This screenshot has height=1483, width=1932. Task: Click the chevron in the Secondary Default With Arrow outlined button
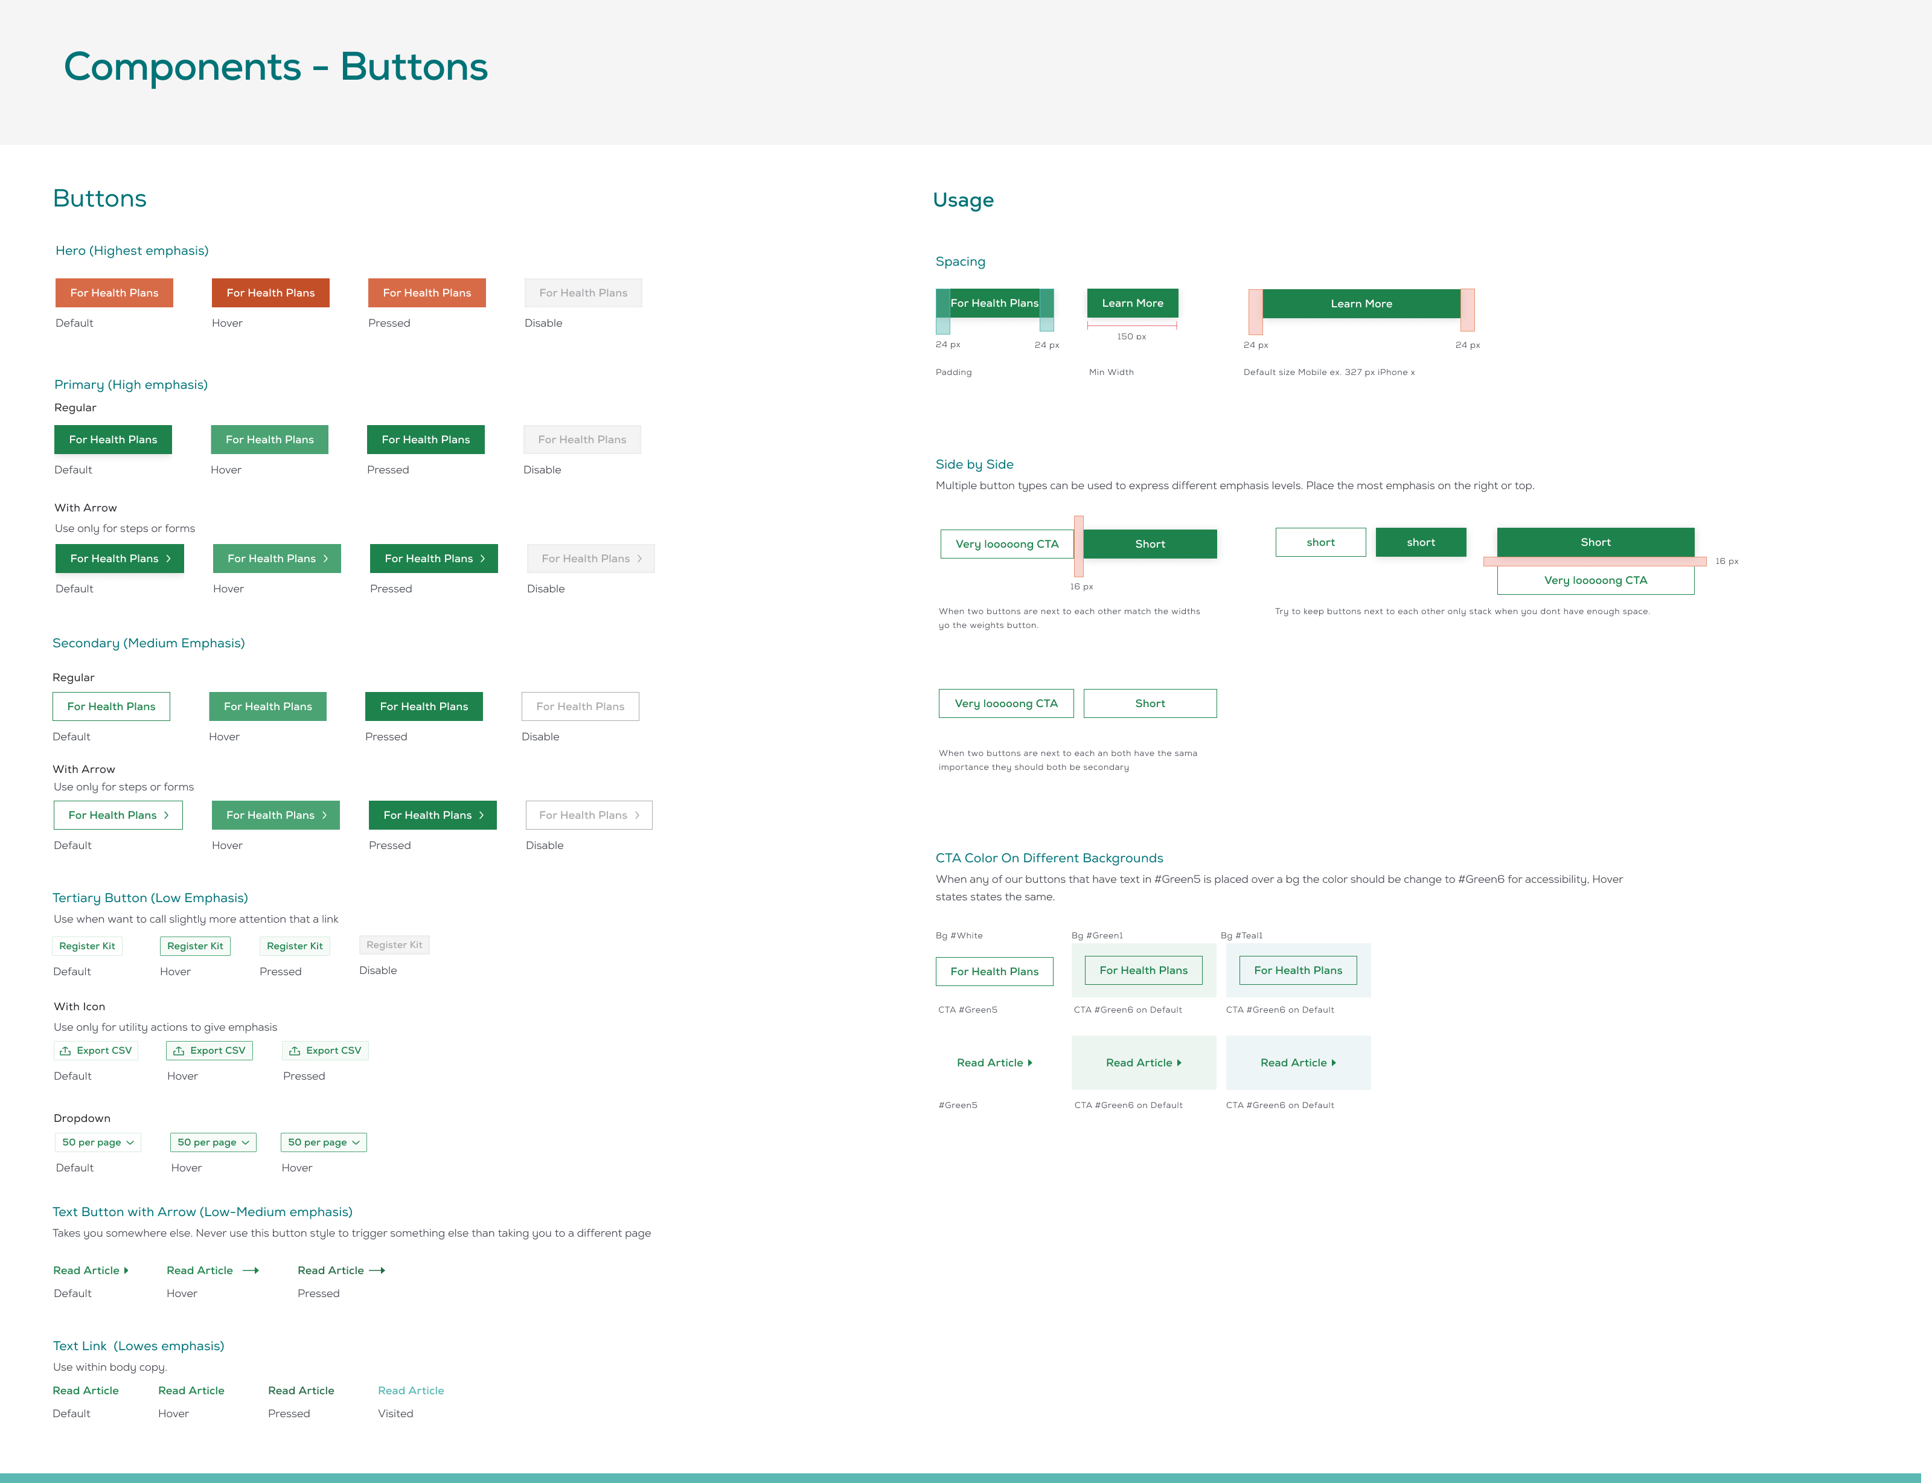pyautogui.click(x=166, y=815)
